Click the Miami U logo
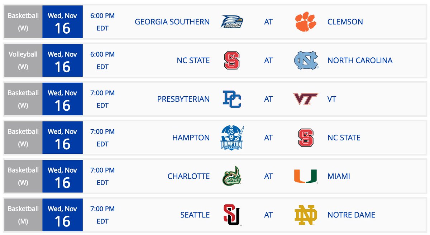Image resolution: width=430 pixels, height=235 pixels. [x=306, y=176]
